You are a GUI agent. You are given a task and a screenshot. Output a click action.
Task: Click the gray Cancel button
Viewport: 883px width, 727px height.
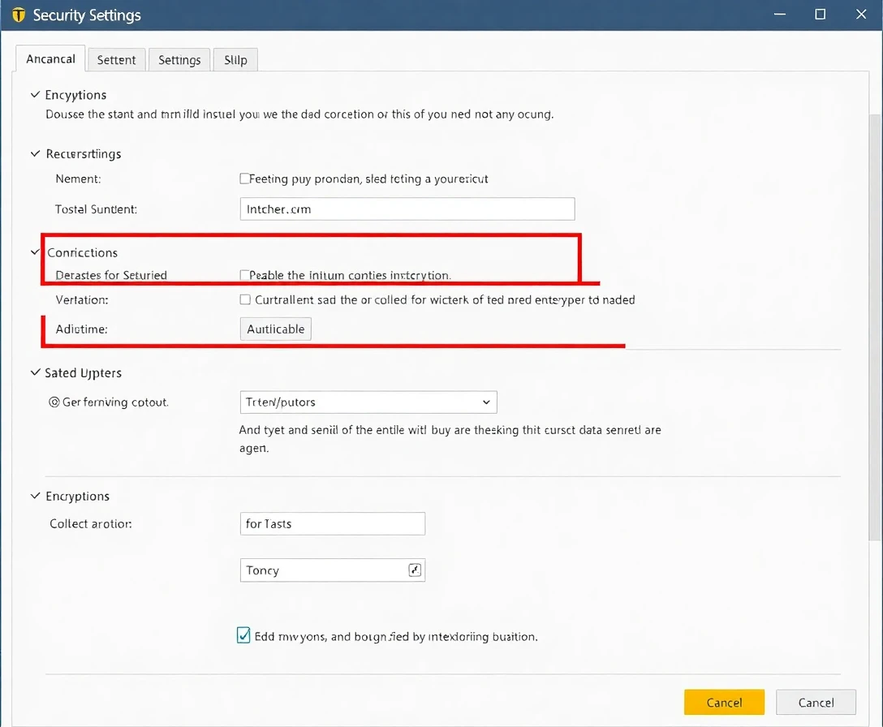tap(816, 702)
